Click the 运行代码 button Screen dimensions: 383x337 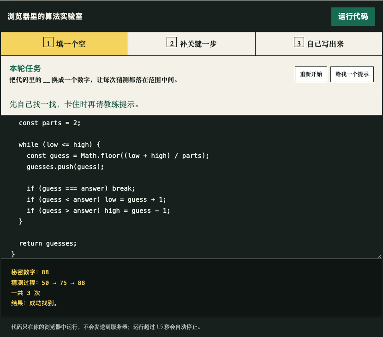pos(353,16)
